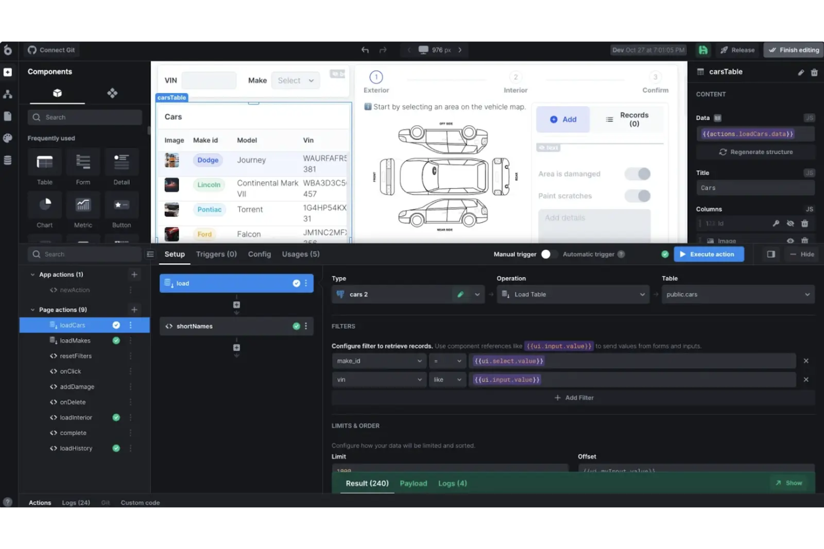The height and width of the screenshot is (549, 824).
Task: Click Add Filter under the filters section
Action: pos(573,398)
